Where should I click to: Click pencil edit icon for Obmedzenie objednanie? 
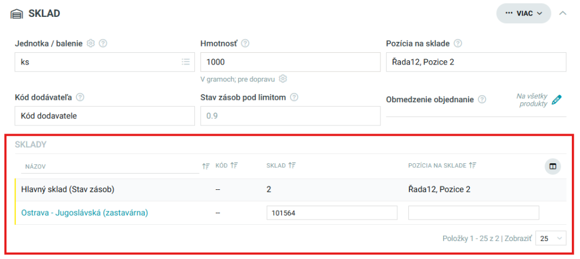556,100
